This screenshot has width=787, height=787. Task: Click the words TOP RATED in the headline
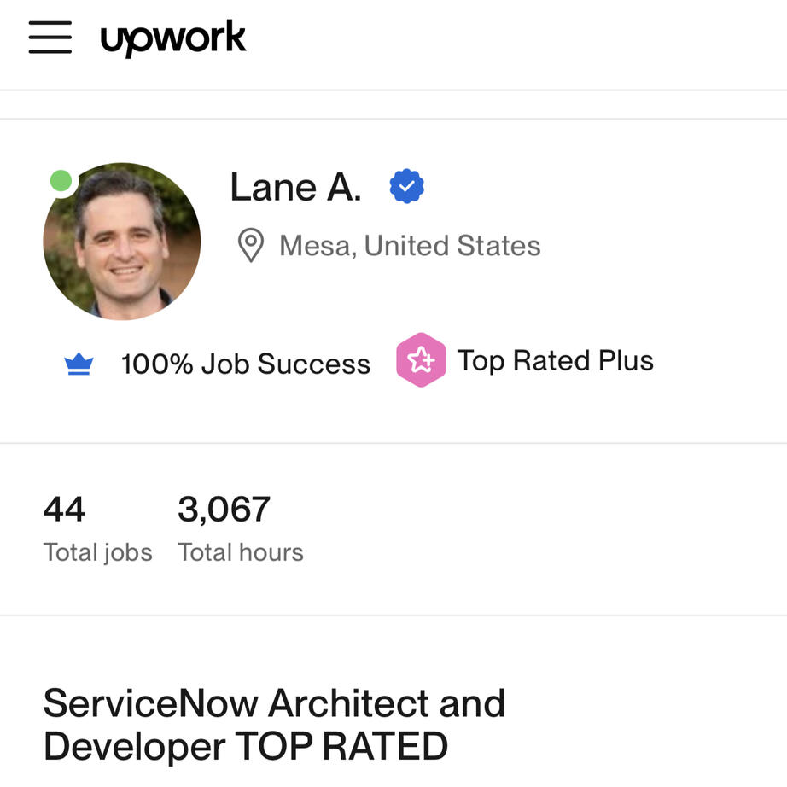pyautogui.click(x=341, y=746)
